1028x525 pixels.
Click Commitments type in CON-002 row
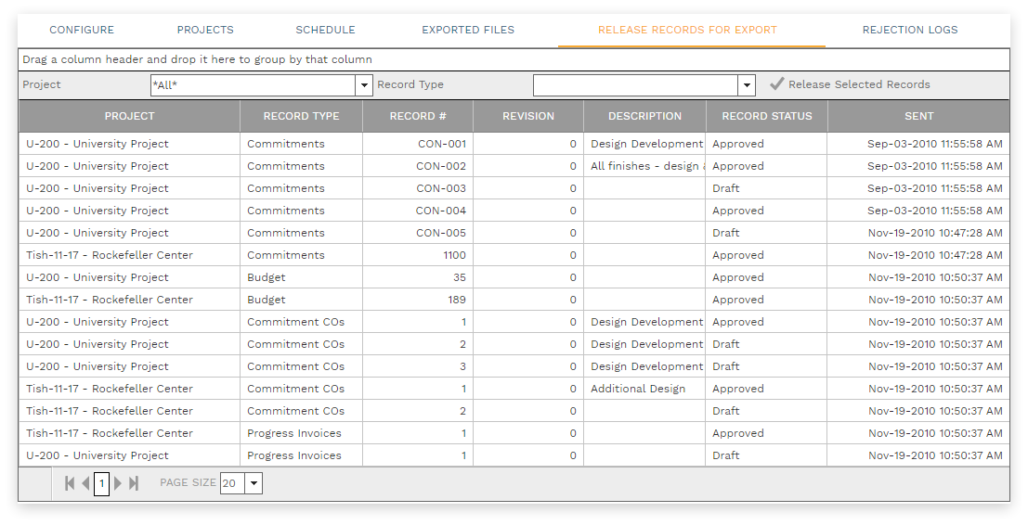pyautogui.click(x=286, y=166)
